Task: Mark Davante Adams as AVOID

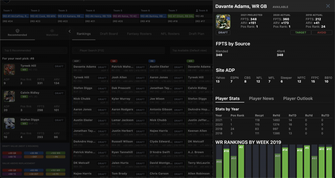Action: click(322, 33)
